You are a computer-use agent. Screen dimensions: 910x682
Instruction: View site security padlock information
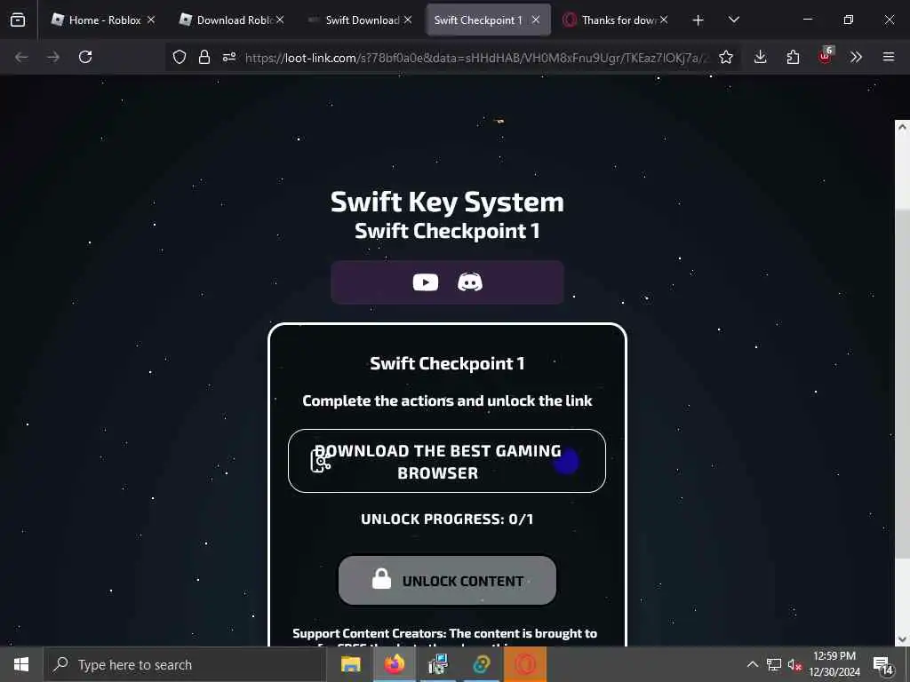tap(204, 57)
